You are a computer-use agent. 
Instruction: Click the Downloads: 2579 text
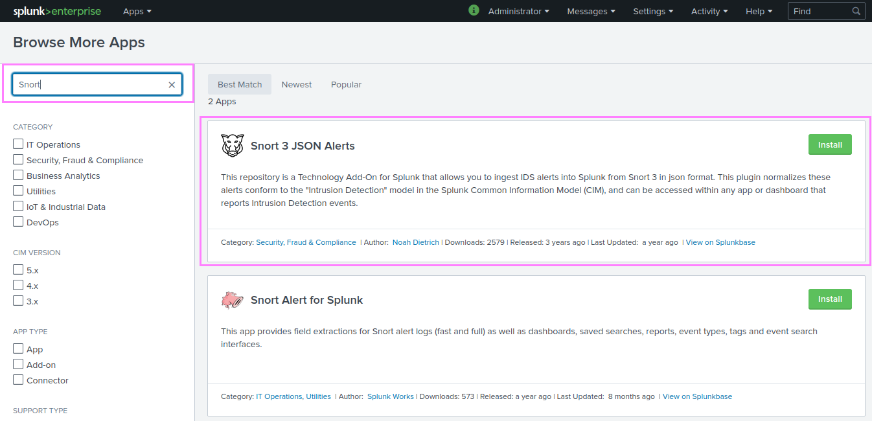(x=474, y=242)
